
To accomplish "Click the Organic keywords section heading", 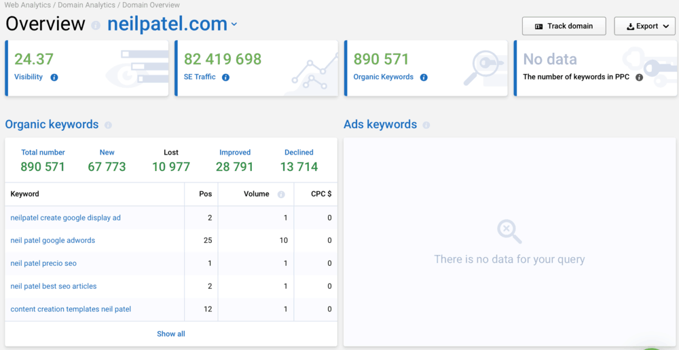I will click(52, 125).
